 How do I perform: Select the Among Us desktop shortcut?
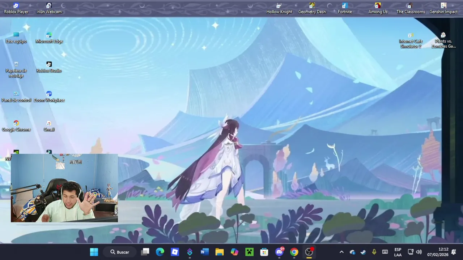(x=378, y=8)
